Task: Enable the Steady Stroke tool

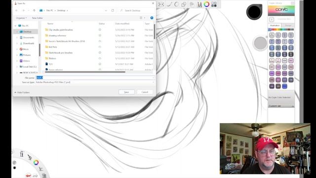Action: coord(169,4)
